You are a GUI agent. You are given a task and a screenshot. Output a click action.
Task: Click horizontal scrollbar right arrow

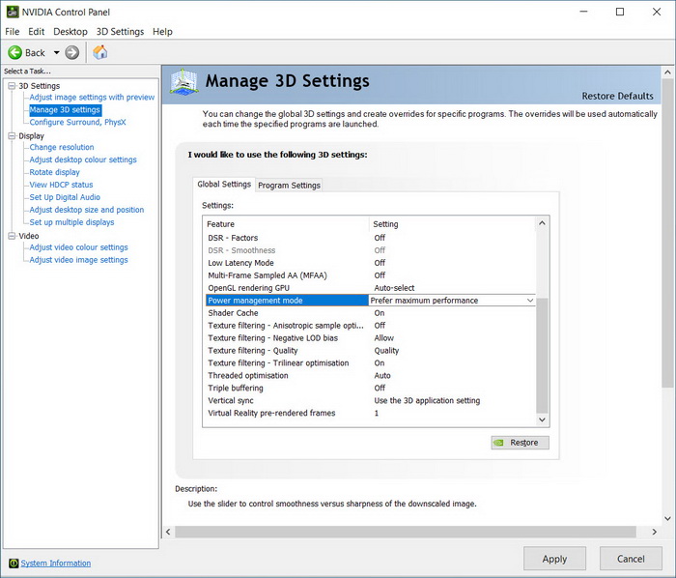coord(655,532)
